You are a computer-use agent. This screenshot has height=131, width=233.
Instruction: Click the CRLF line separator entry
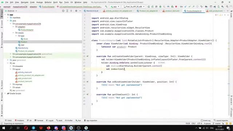pyautogui.click(x=193, y=123)
